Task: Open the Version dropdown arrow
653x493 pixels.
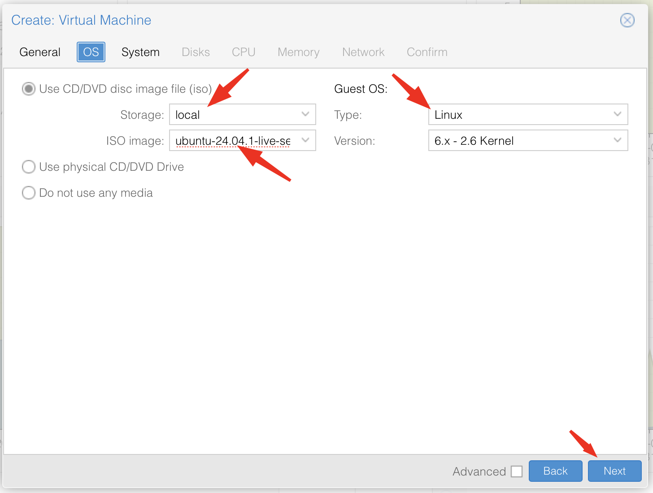Action: pos(618,140)
